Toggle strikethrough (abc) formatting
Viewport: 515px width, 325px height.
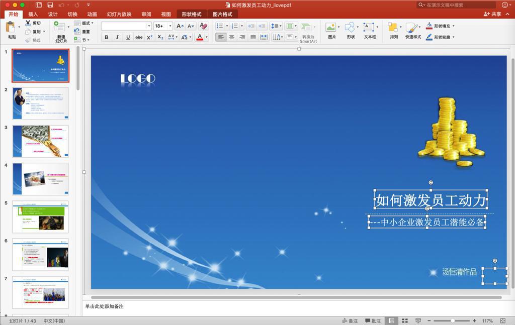(x=139, y=37)
